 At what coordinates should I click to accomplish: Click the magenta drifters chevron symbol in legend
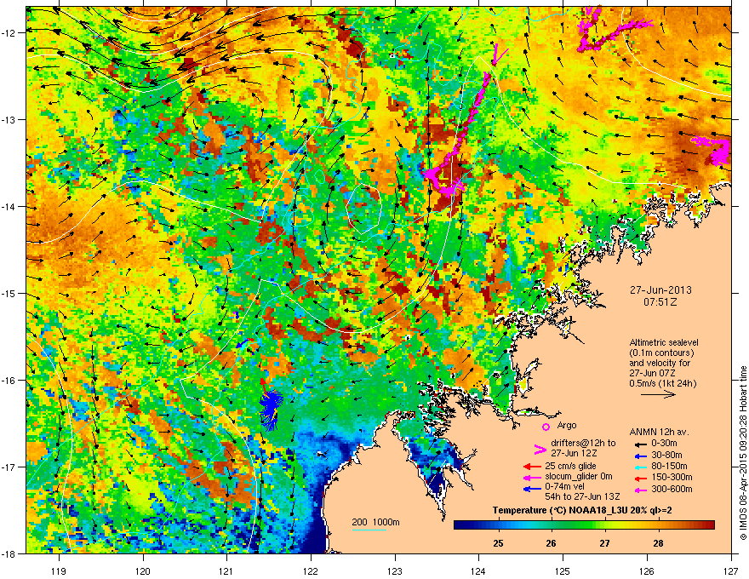pos(540,450)
